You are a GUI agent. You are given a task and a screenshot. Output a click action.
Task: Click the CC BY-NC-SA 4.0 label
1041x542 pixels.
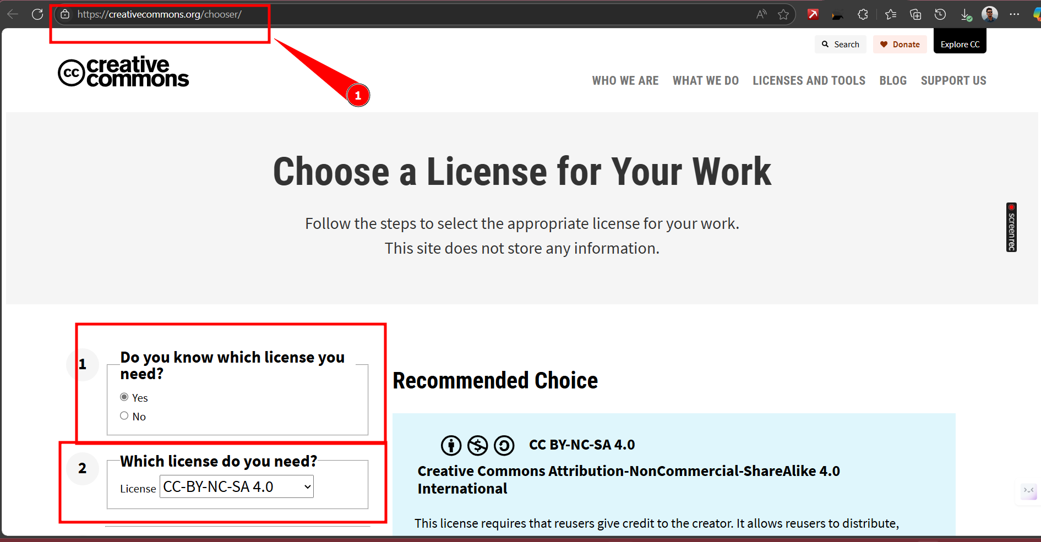pyautogui.click(x=582, y=445)
